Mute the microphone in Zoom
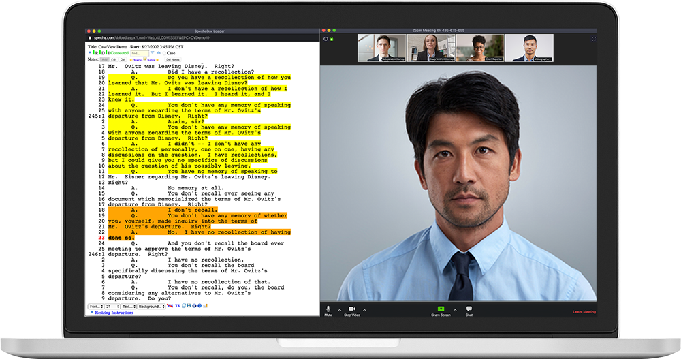 click(x=328, y=309)
